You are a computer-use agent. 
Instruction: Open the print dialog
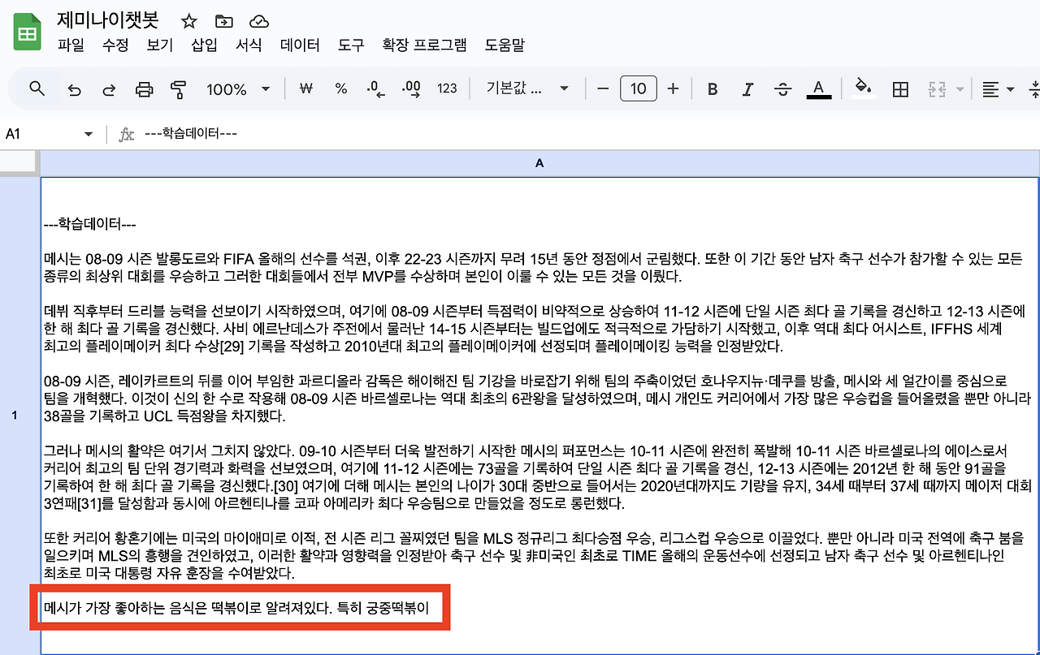[144, 88]
